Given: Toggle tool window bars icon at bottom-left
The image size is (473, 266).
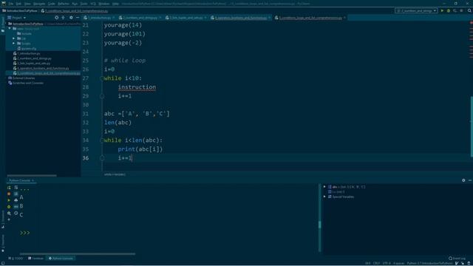Looking at the screenshot, I should [2, 263].
